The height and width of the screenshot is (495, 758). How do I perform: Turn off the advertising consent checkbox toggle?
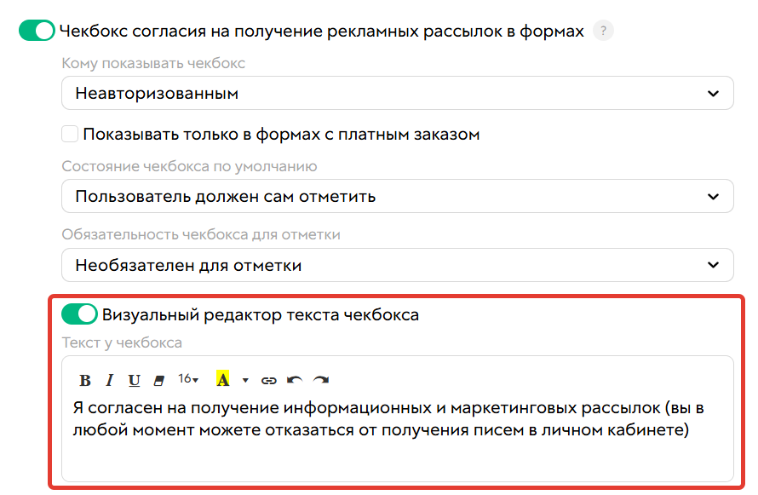(37, 31)
